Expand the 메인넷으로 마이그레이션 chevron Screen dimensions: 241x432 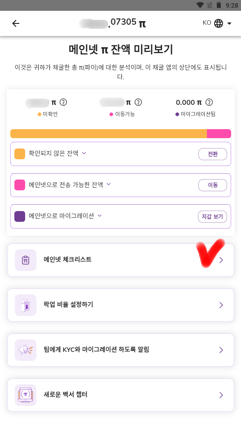(x=100, y=216)
